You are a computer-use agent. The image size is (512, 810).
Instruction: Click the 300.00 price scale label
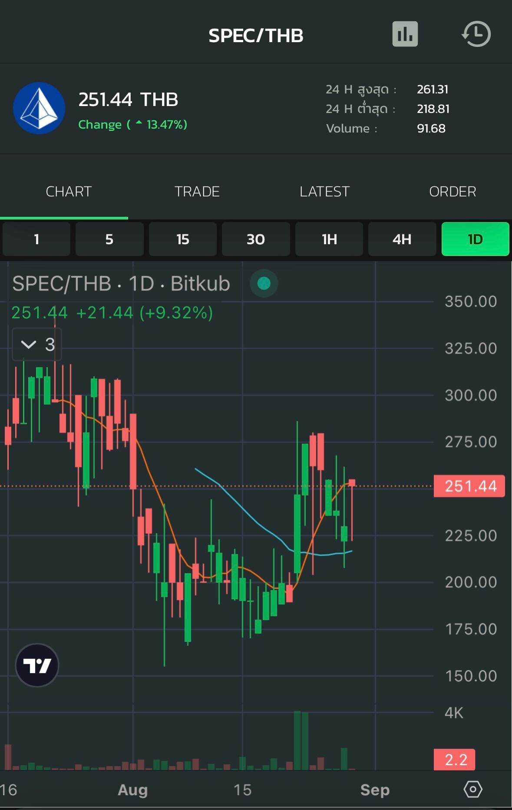click(x=471, y=395)
